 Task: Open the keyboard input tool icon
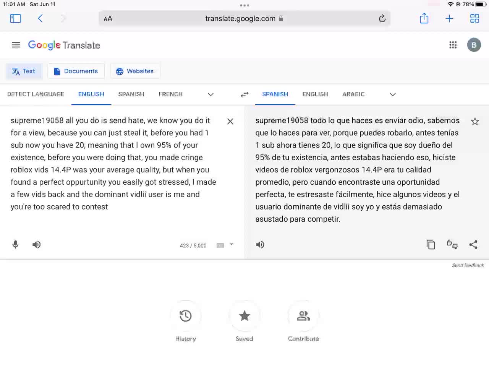click(x=220, y=245)
